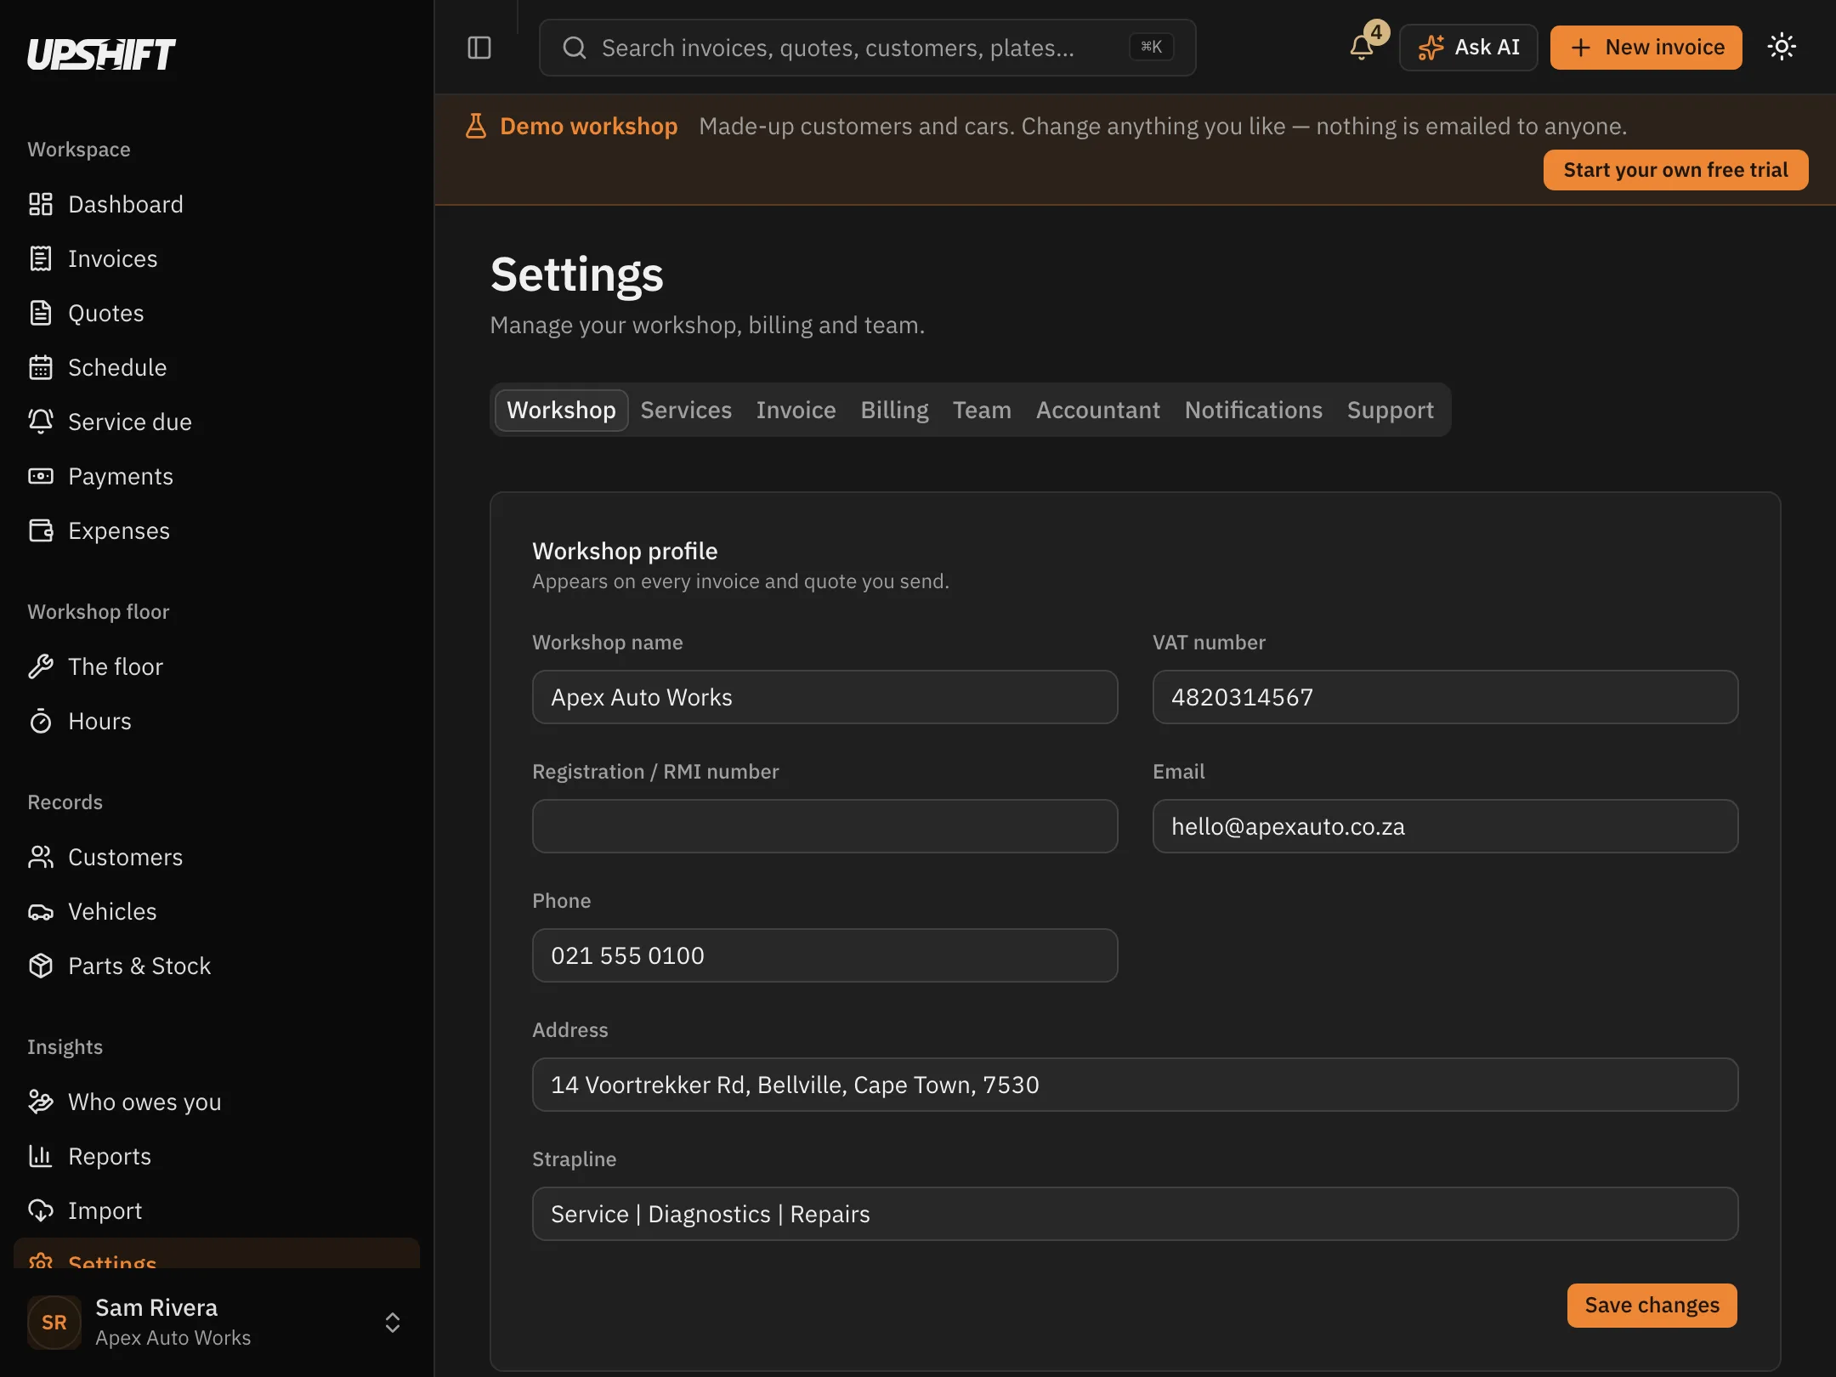Click the Strapline input field

(x=1135, y=1214)
